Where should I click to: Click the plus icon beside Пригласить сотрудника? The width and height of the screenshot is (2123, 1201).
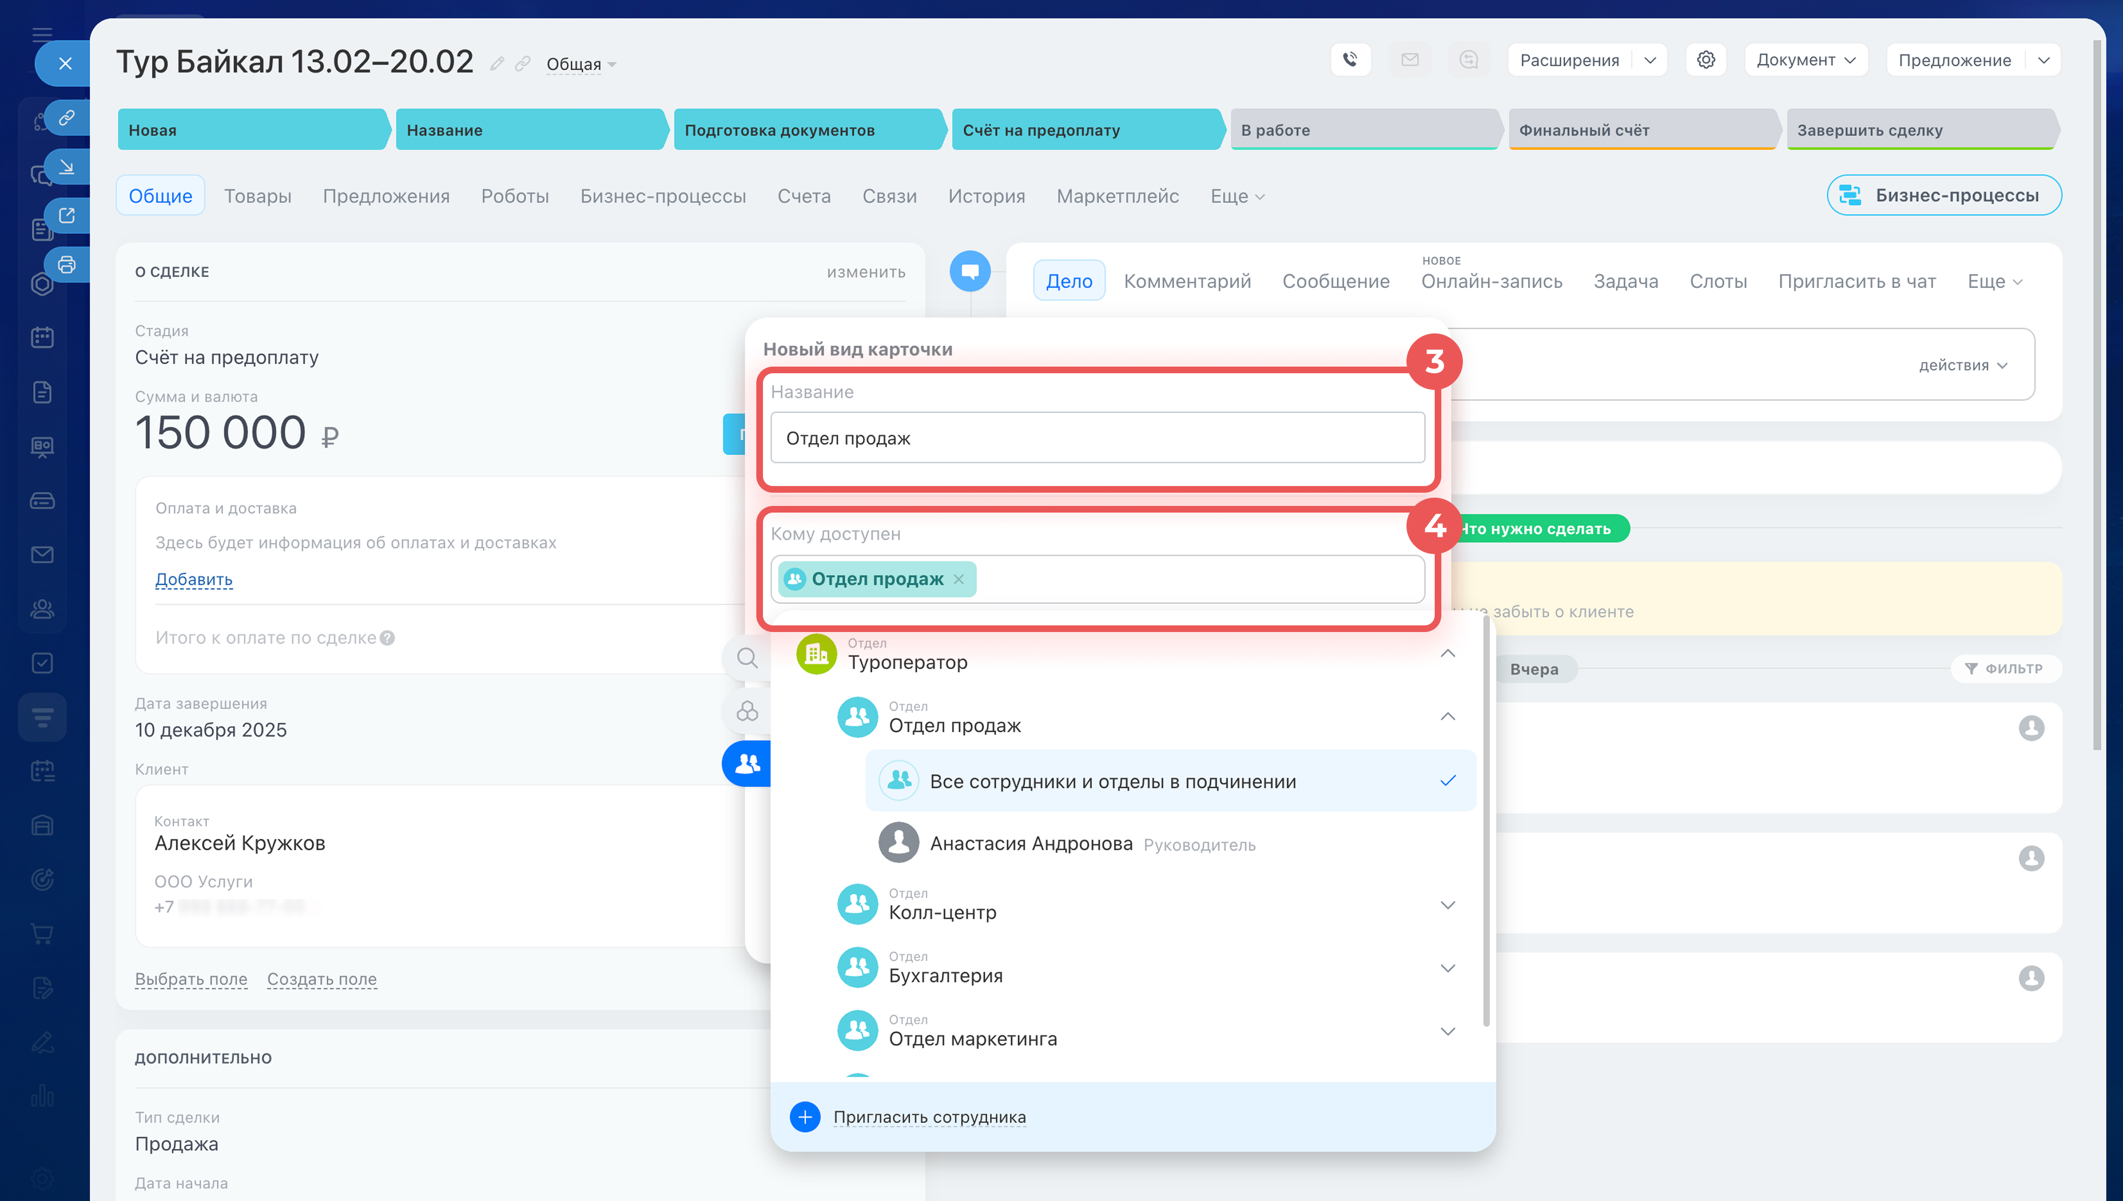point(804,1117)
